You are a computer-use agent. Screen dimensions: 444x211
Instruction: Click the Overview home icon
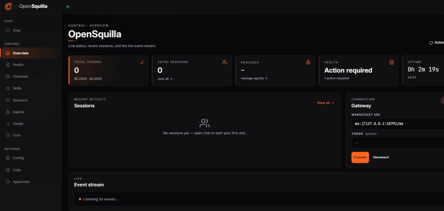(x=8, y=53)
